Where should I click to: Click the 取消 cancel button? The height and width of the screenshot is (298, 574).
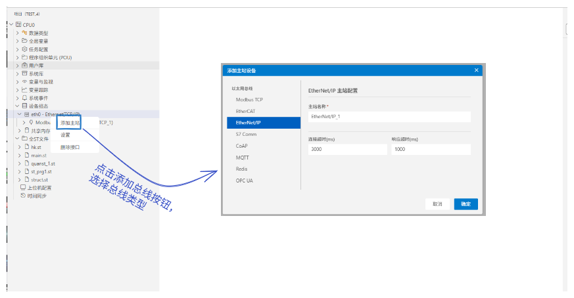coord(437,204)
